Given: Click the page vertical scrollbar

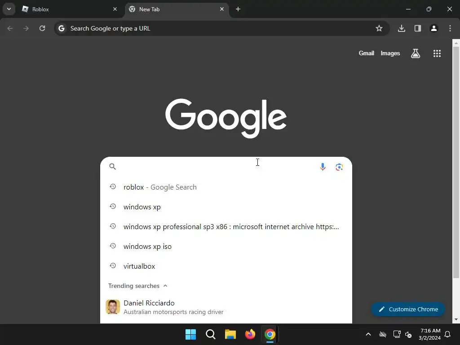Looking at the screenshot, I should (456, 162).
